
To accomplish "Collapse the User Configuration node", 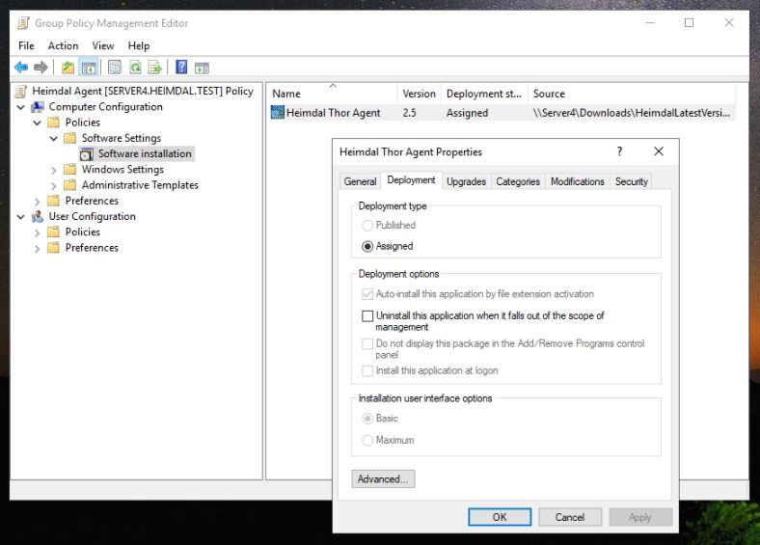I will click(x=21, y=217).
